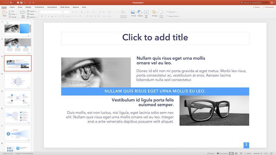
Task: Start Slide Show from status bar icon
Action: [x=241, y=153]
